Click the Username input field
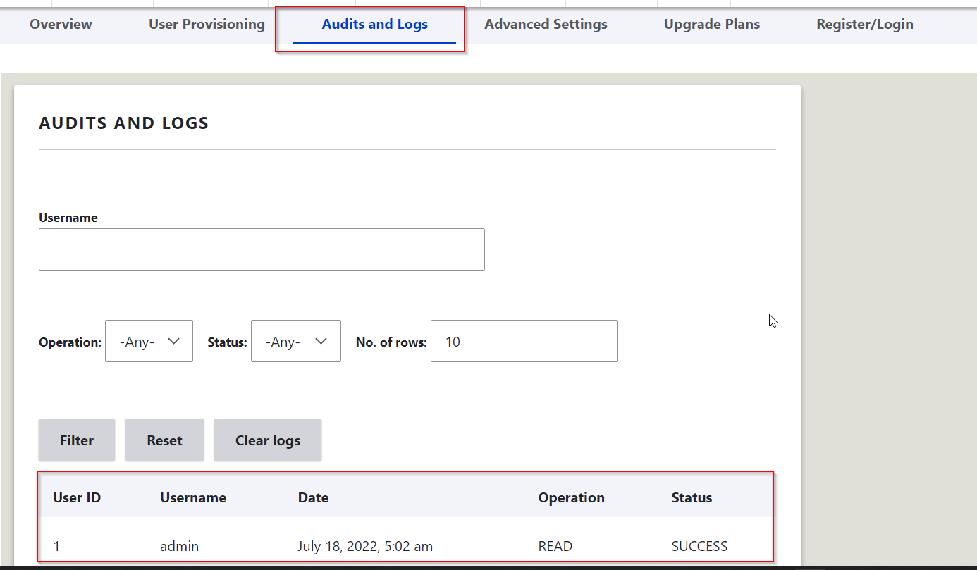977x570 pixels. (x=261, y=249)
